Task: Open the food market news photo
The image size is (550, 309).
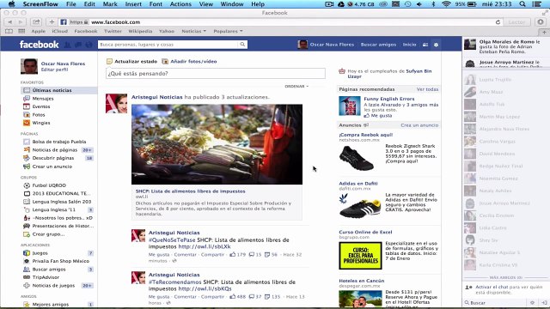Action: [217, 144]
